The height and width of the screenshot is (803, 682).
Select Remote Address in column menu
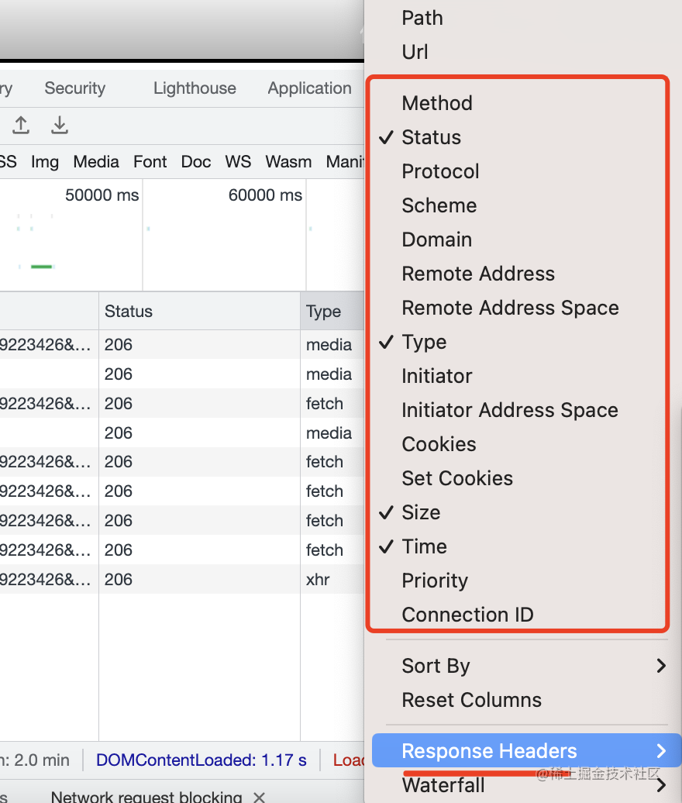coord(478,274)
